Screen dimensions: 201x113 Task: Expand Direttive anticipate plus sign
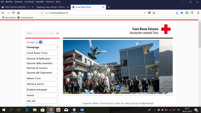point(57,90)
